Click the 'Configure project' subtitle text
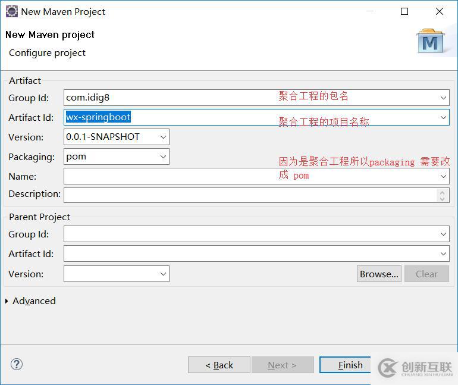This screenshot has height=385, width=458. point(48,53)
